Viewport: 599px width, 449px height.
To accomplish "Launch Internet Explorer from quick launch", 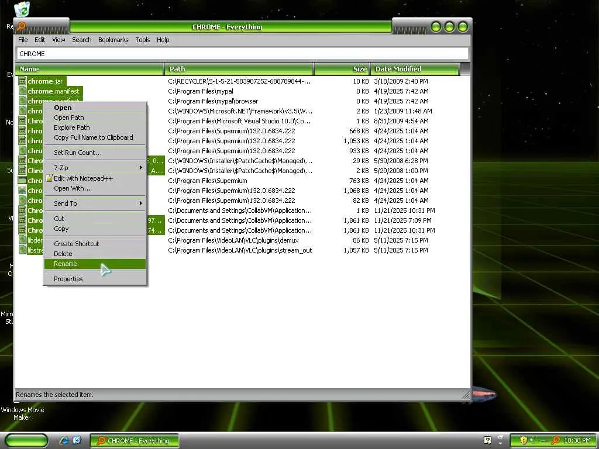I will (x=64, y=440).
